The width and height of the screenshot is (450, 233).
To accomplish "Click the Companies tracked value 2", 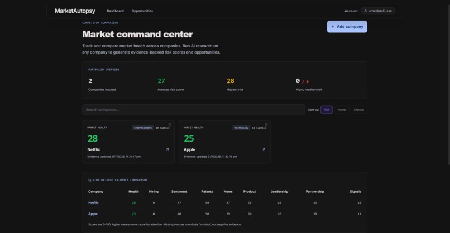I will (90, 81).
